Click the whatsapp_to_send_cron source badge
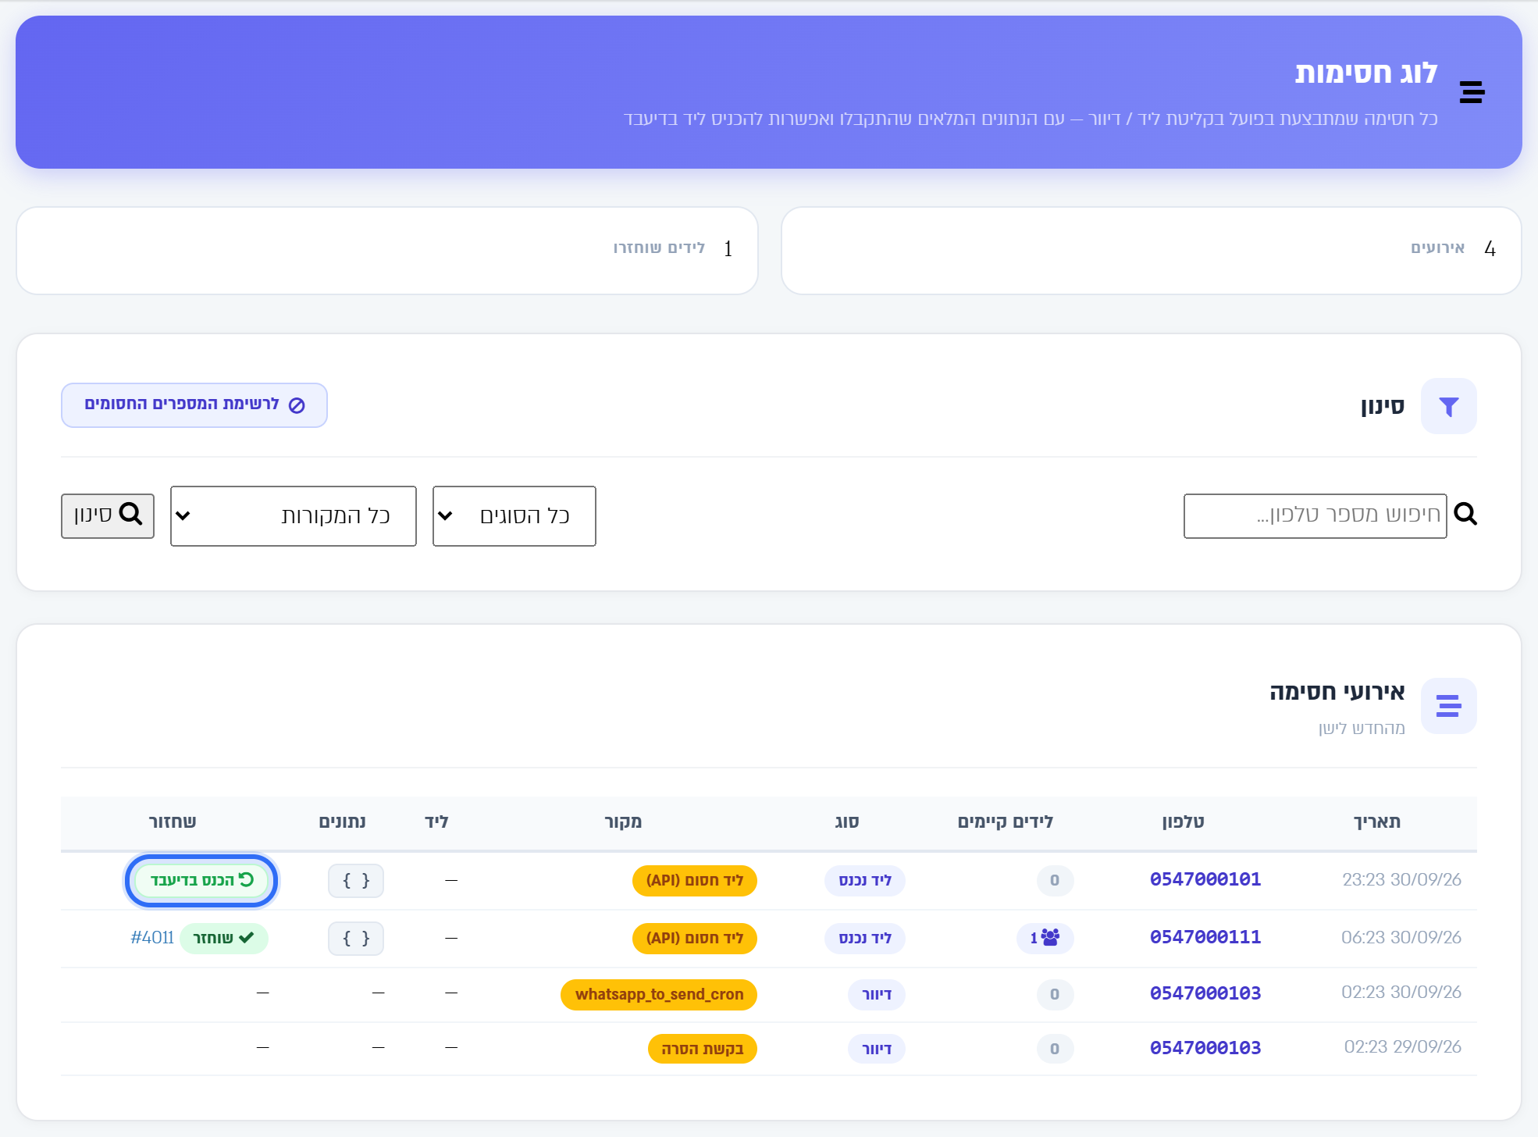 pyautogui.click(x=659, y=995)
